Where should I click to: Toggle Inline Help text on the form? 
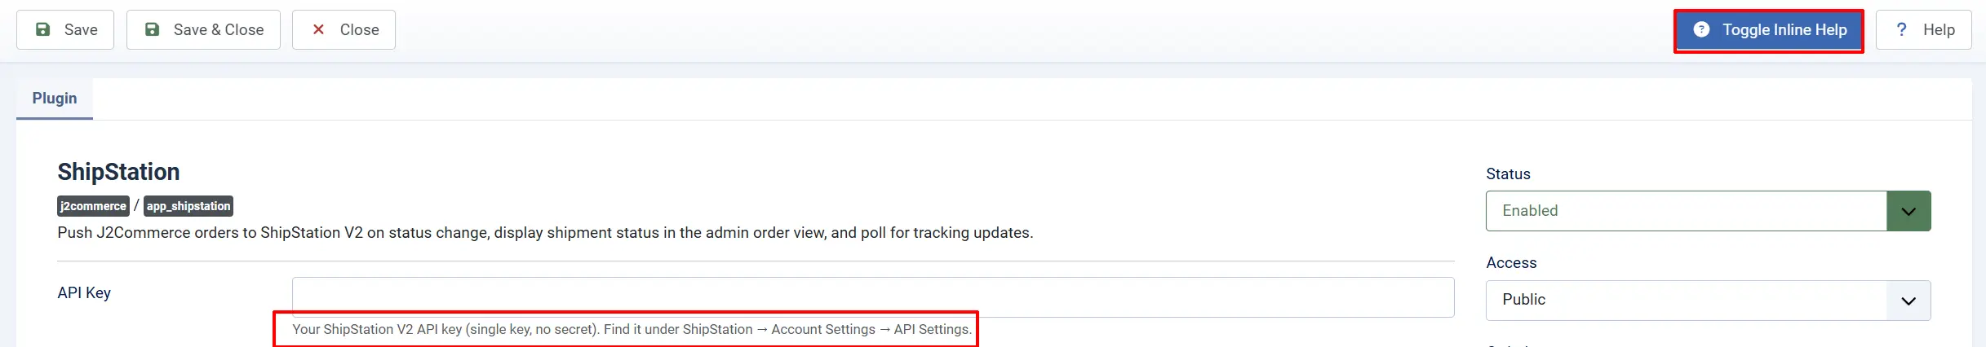pos(1784,30)
